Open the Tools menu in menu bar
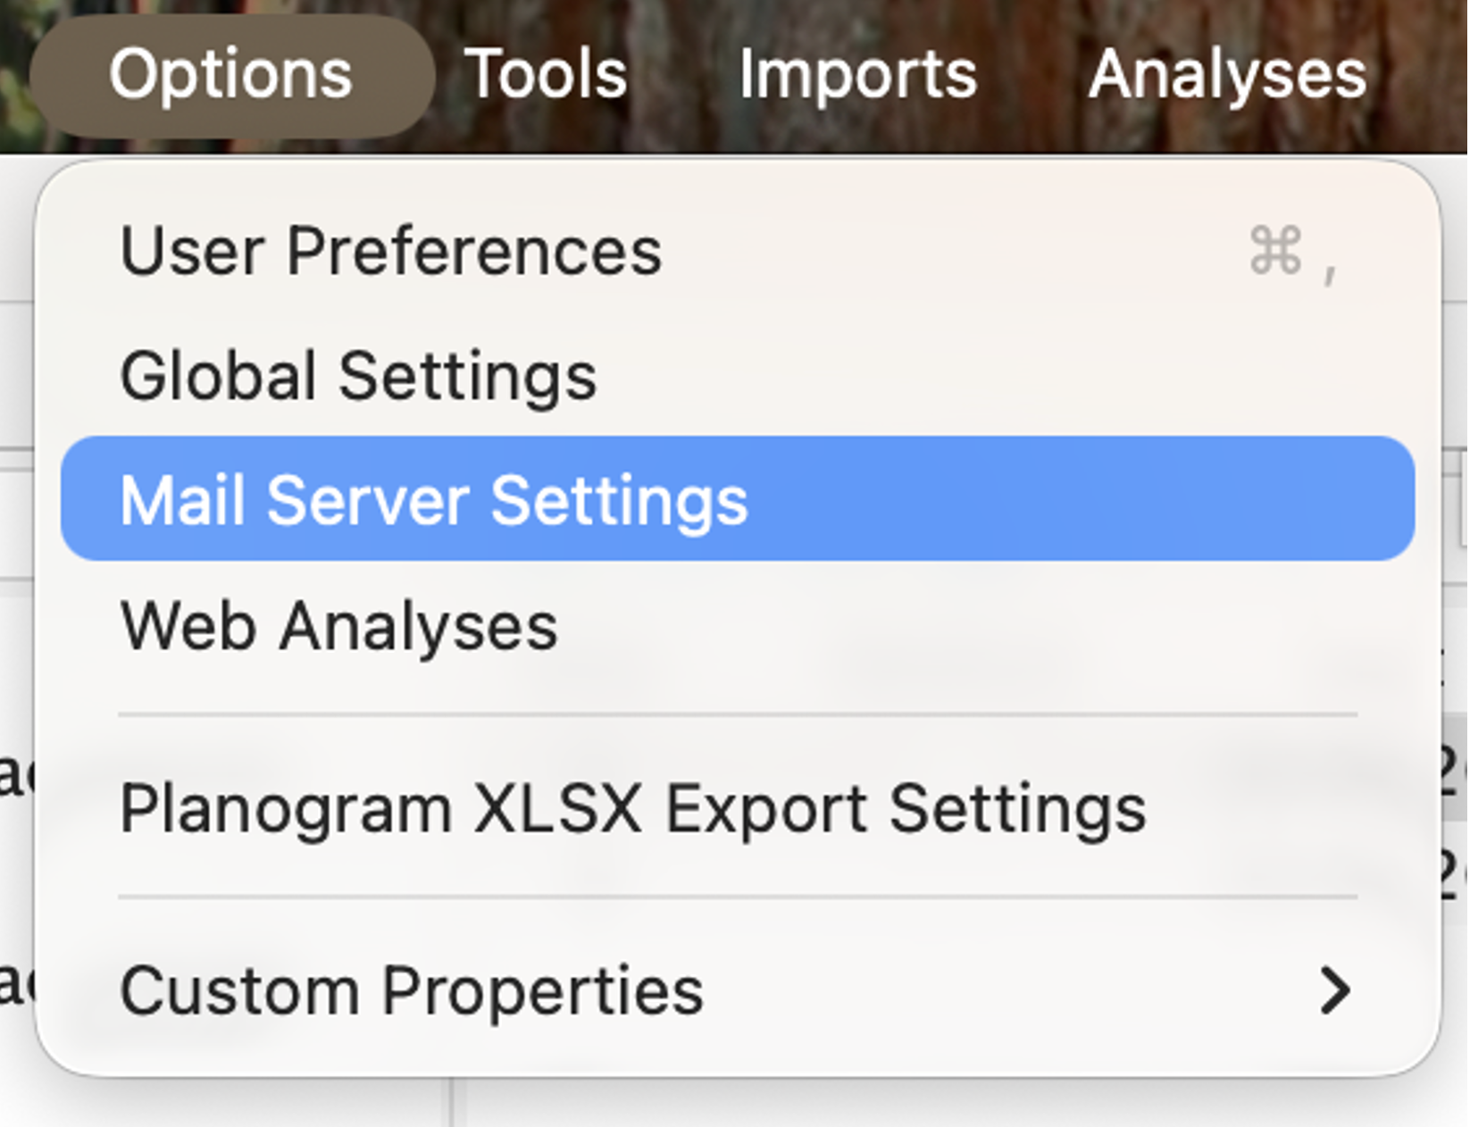Screen dimensions: 1470x1127 point(546,74)
